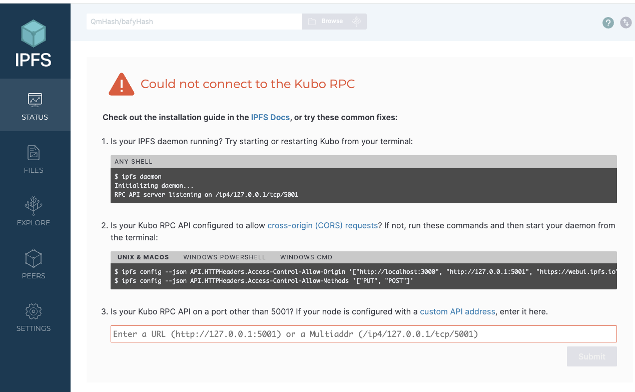Open Settings using the gear icon
The width and height of the screenshot is (635, 392).
(x=34, y=311)
